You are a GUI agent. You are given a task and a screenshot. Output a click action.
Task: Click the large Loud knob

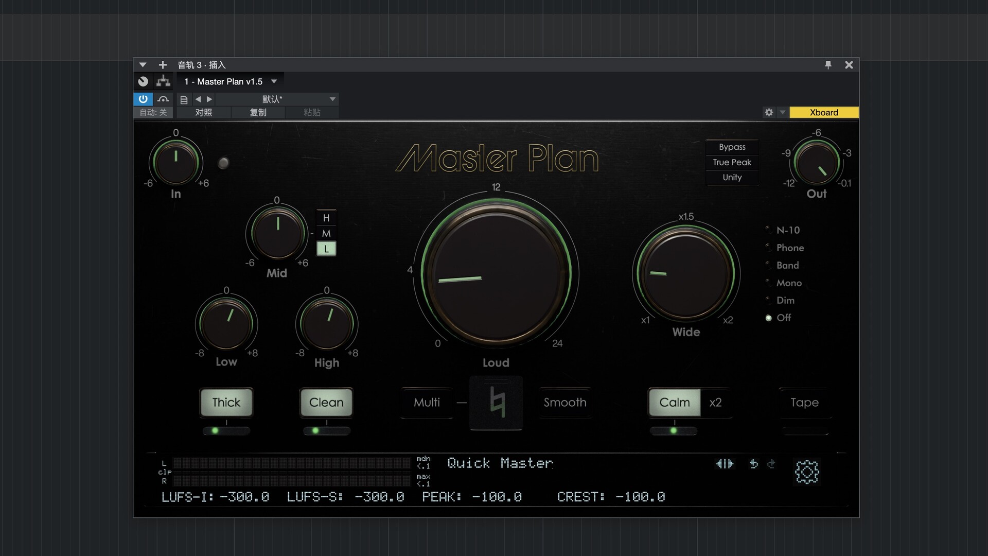(496, 273)
